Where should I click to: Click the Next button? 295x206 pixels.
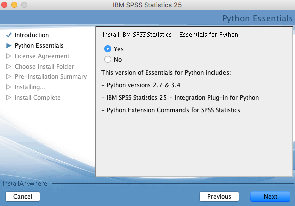(x=270, y=196)
